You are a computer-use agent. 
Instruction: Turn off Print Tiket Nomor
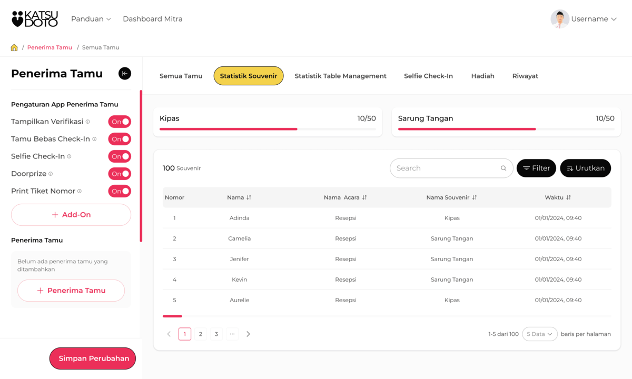120,191
